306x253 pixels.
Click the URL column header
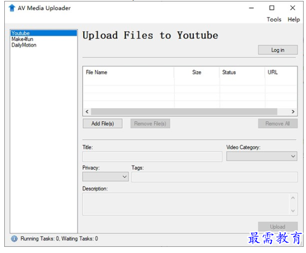point(281,72)
